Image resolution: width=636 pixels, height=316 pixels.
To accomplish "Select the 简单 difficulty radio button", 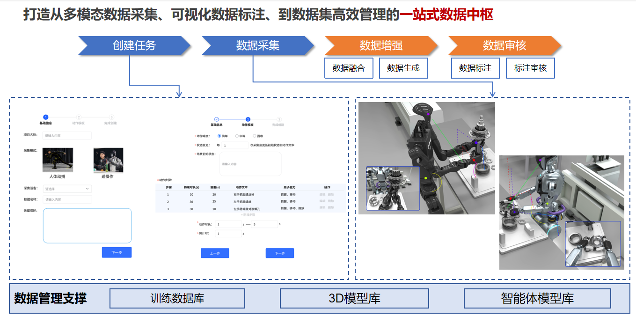I will [x=219, y=136].
